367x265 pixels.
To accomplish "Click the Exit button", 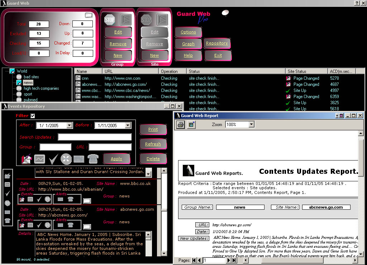I will pos(218,55).
